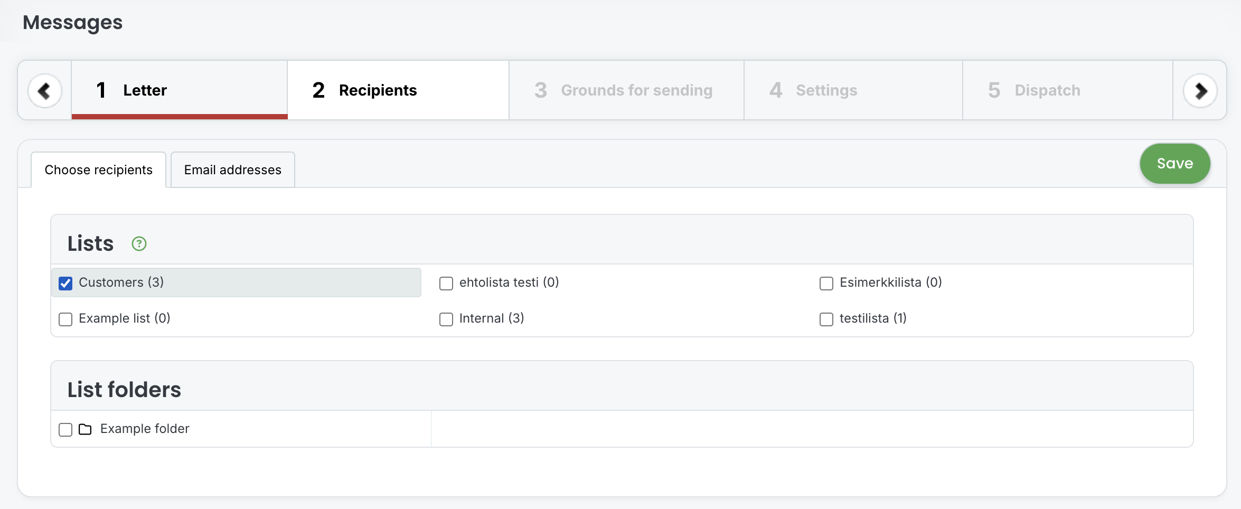This screenshot has height=509, width=1241.
Task: Open the Lists help question icon
Action: [139, 244]
